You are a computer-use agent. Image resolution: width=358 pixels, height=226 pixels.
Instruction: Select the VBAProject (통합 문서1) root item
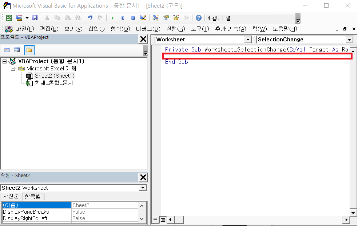(x=51, y=61)
